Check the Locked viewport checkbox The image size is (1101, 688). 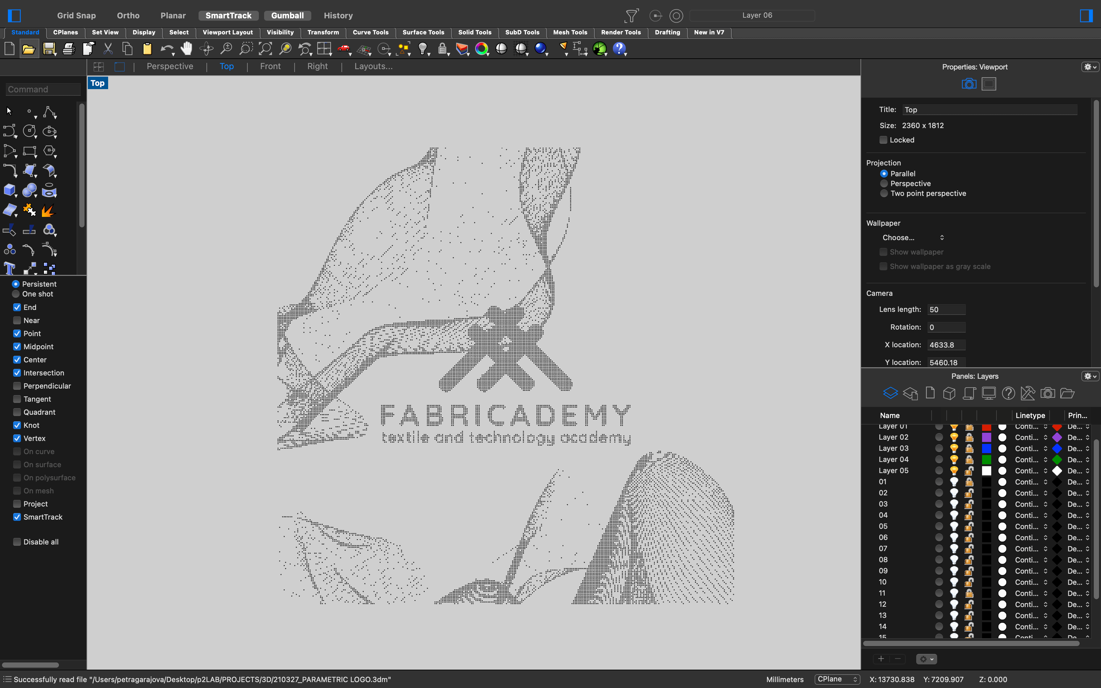[x=883, y=140]
